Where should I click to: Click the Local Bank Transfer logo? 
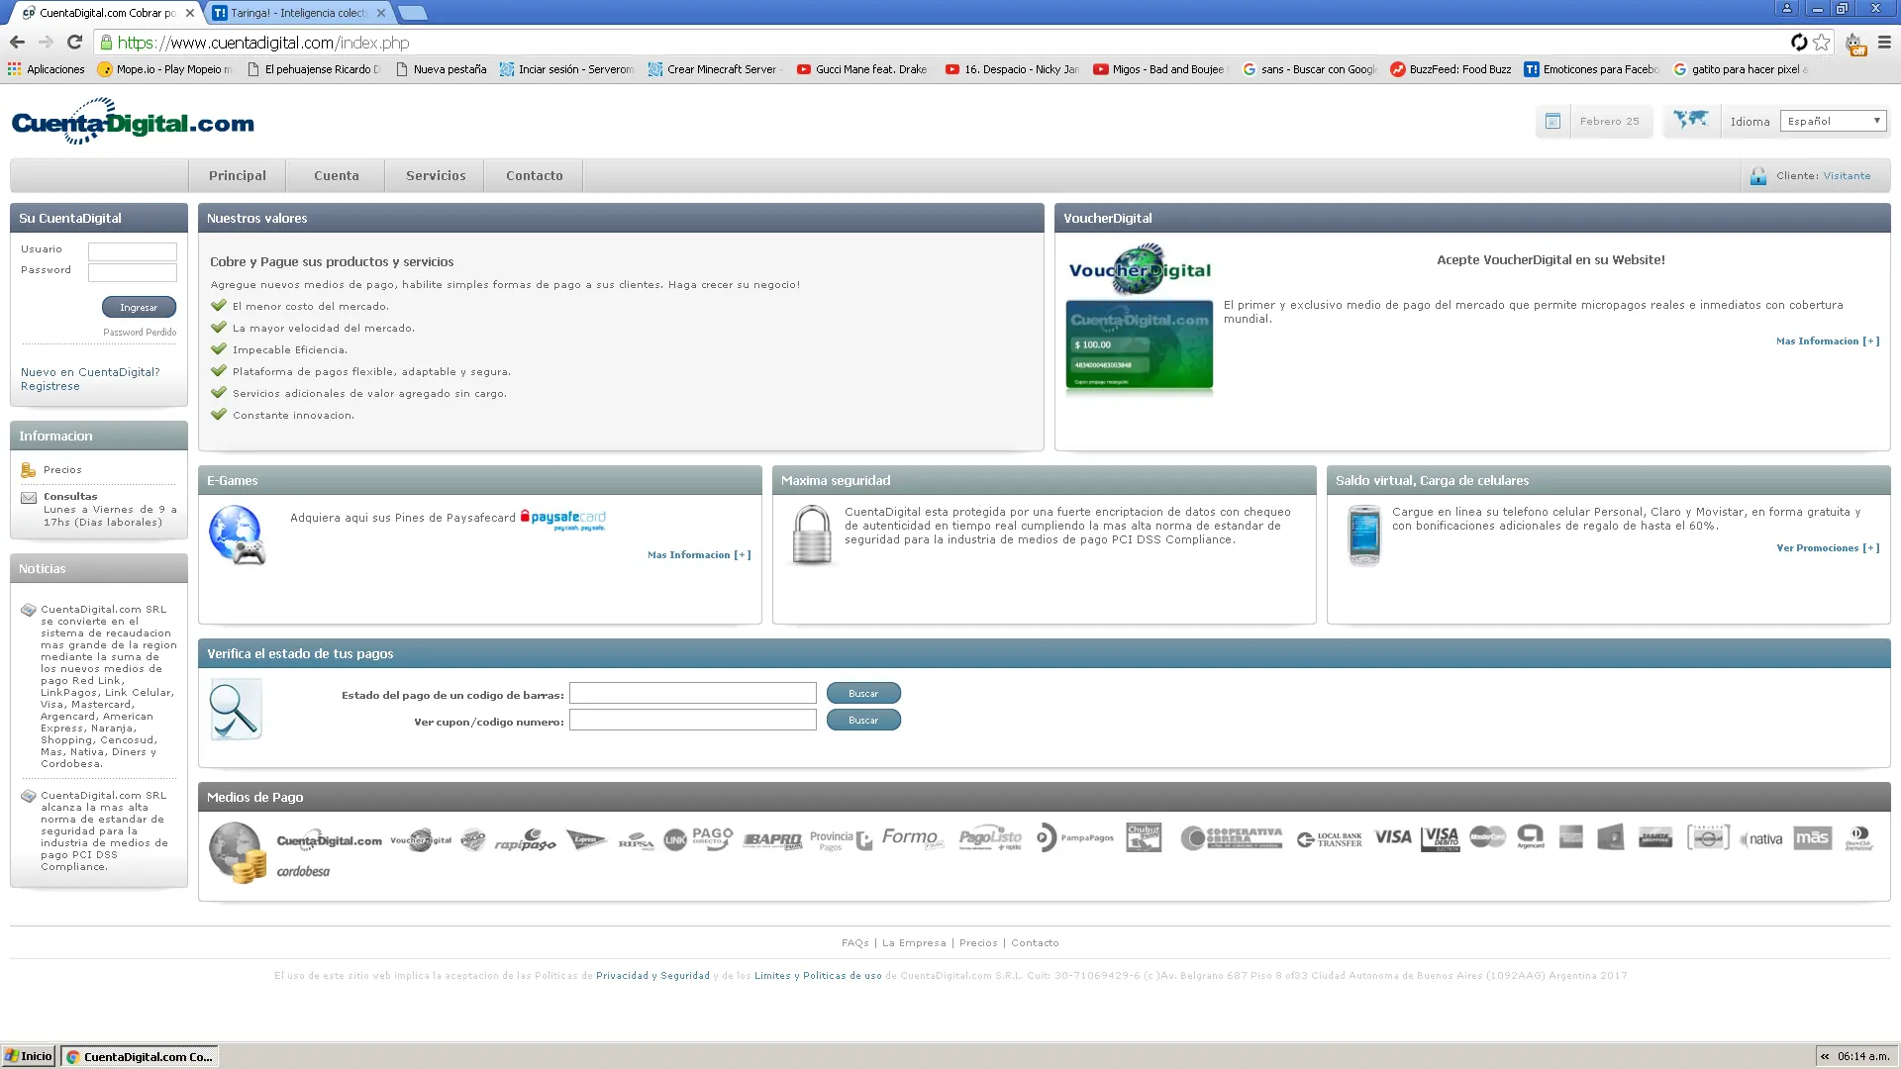tap(1330, 839)
